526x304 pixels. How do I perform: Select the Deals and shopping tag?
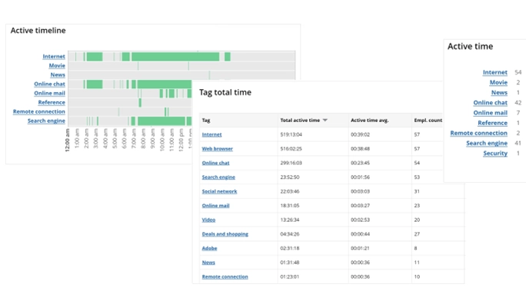pyautogui.click(x=225, y=234)
